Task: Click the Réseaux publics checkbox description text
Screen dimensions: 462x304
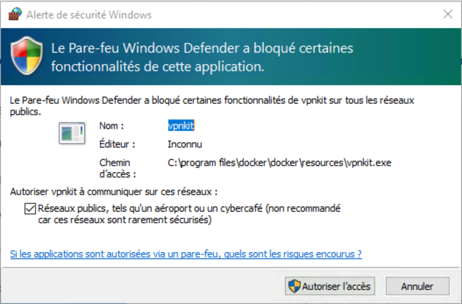Action: tap(189, 214)
